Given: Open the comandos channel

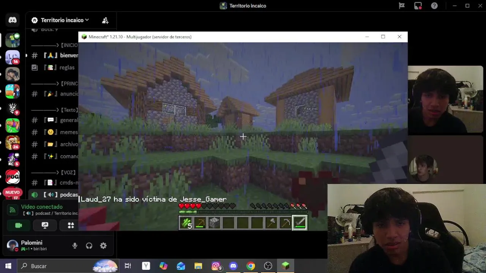Looking at the screenshot, I should pyautogui.click(x=55, y=156).
